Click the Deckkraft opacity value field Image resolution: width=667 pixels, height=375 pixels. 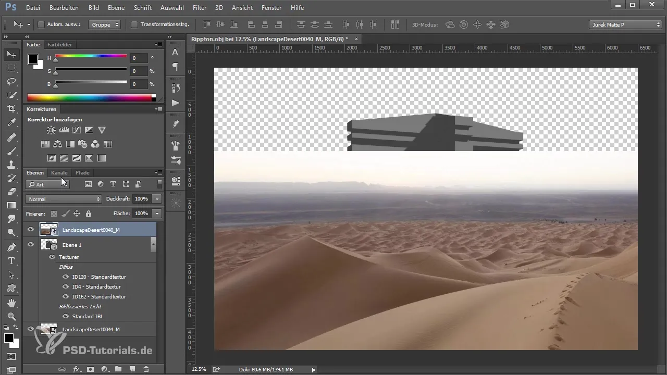(x=142, y=199)
